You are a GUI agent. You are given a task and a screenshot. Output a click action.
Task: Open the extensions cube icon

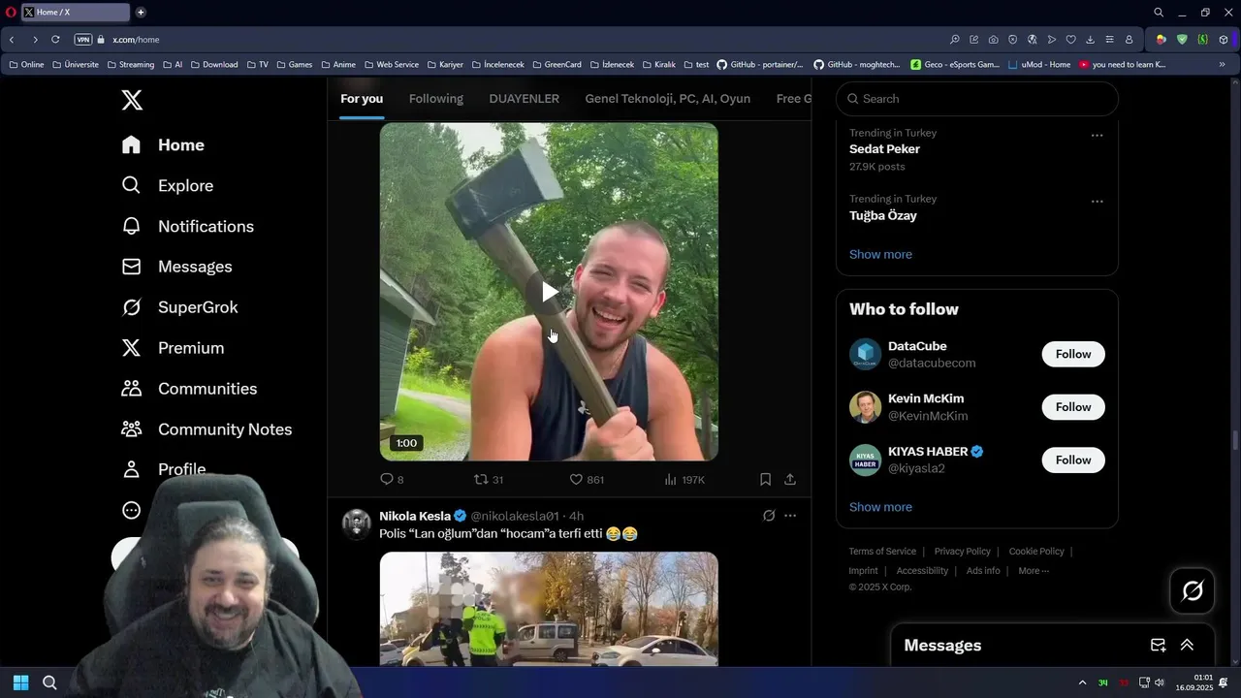coord(1224,40)
